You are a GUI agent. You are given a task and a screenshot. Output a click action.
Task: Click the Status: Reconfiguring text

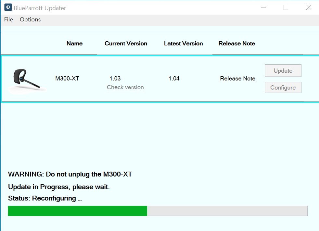(45, 198)
